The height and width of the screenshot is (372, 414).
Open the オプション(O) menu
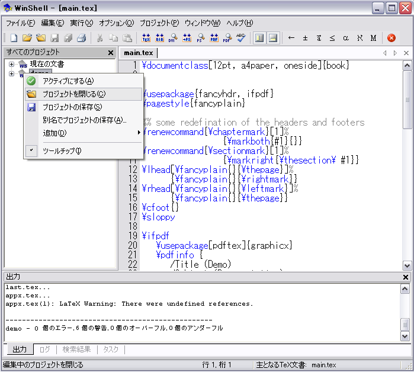[x=117, y=23]
